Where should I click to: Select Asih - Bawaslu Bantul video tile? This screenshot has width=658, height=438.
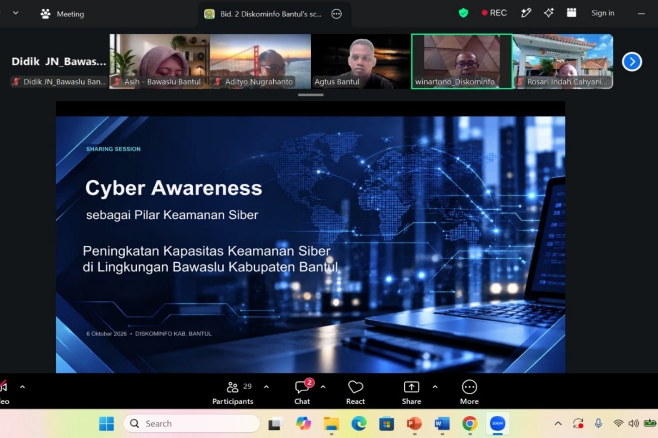[x=160, y=61]
